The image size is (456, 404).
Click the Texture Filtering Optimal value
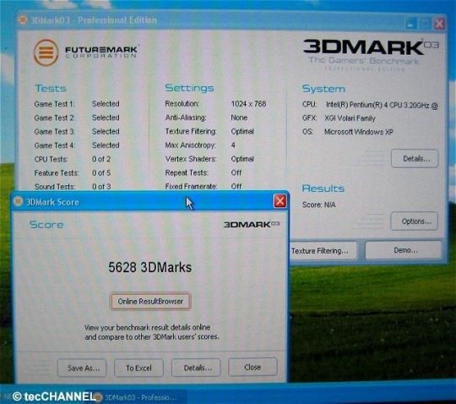point(242,132)
